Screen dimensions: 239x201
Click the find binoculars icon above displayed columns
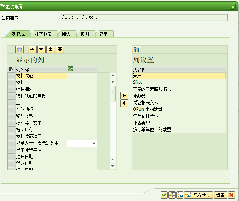click(x=19, y=49)
